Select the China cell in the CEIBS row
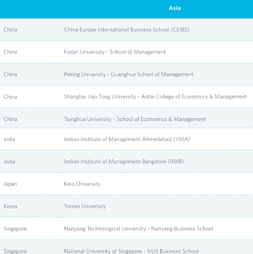 point(10,29)
